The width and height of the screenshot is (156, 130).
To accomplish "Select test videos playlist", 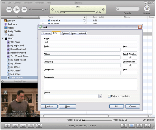I will tap(19, 78).
